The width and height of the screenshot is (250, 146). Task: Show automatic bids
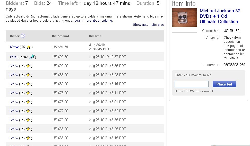[x=148, y=25]
